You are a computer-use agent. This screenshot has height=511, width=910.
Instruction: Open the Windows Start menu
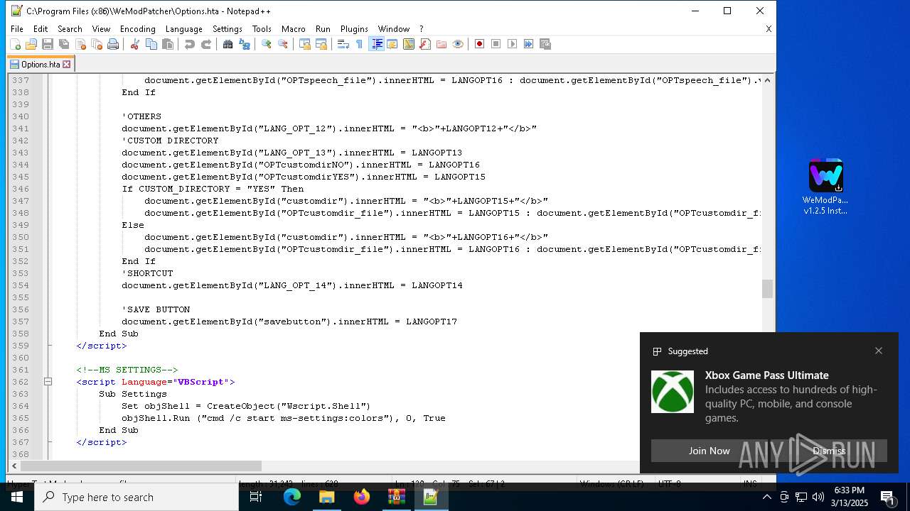[17, 497]
